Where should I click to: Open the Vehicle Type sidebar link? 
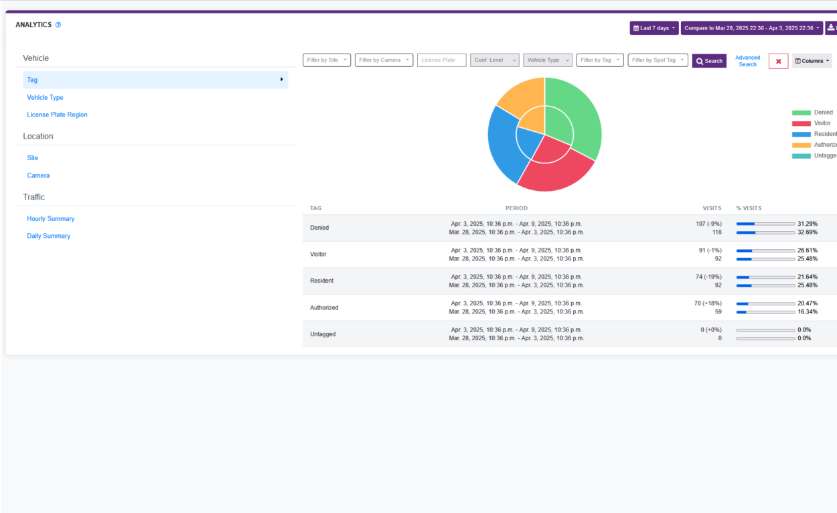(45, 97)
